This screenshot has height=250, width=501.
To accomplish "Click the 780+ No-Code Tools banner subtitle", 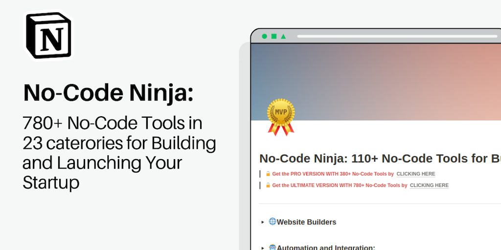I will pyautogui.click(x=119, y=153).
